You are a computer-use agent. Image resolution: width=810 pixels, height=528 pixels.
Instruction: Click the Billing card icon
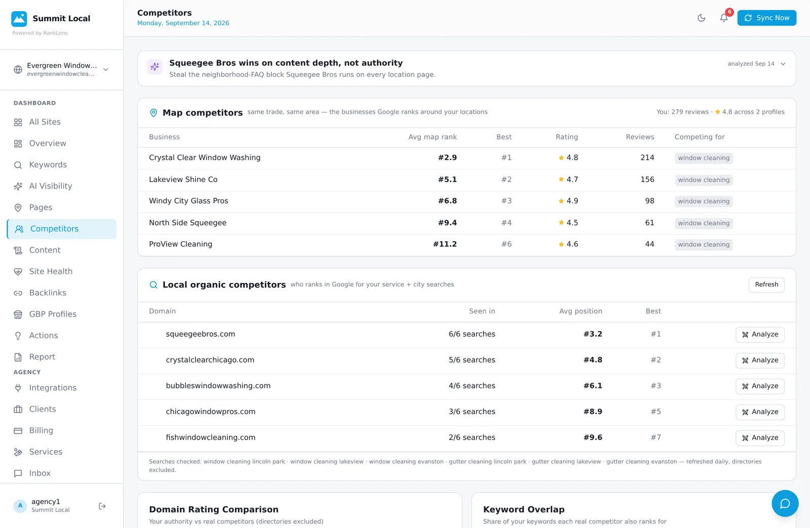click(18, 431)
